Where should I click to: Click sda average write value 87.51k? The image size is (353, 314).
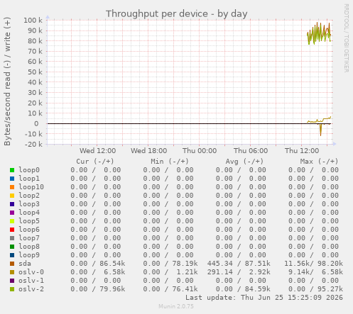(258, 264)
